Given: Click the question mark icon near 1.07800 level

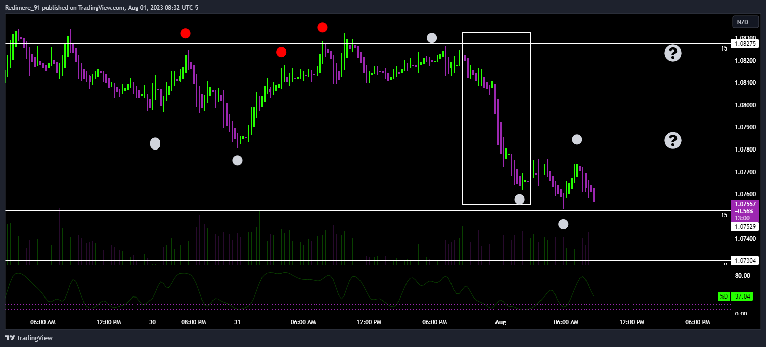Looking at the screenshot, I should tap(672, 140).
